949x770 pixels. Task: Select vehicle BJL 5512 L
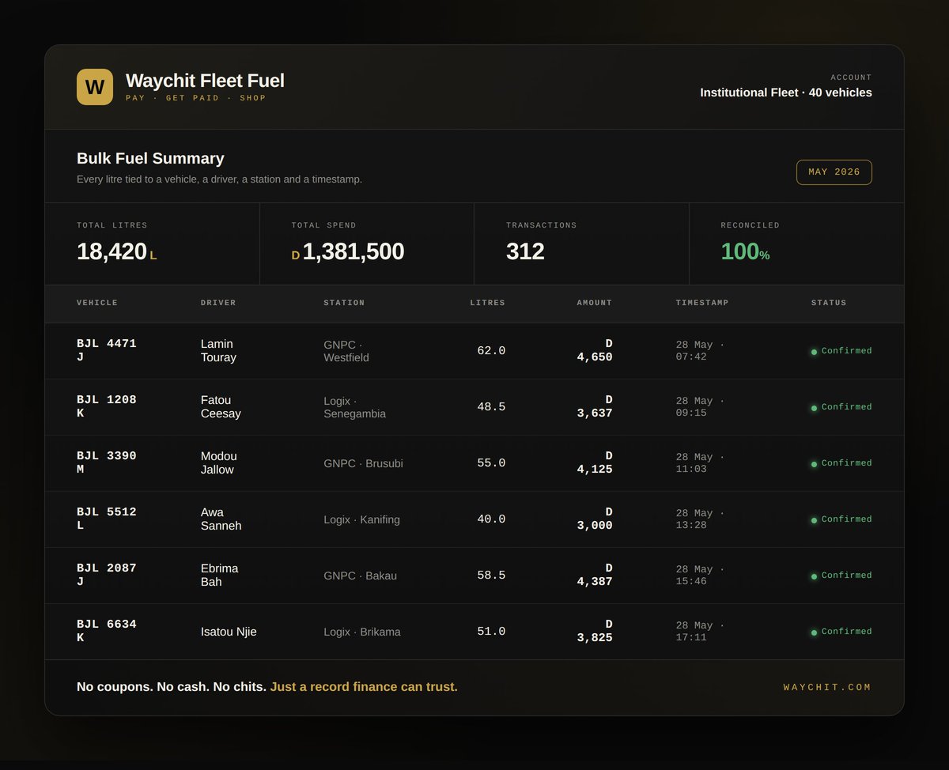click(107, 519)
